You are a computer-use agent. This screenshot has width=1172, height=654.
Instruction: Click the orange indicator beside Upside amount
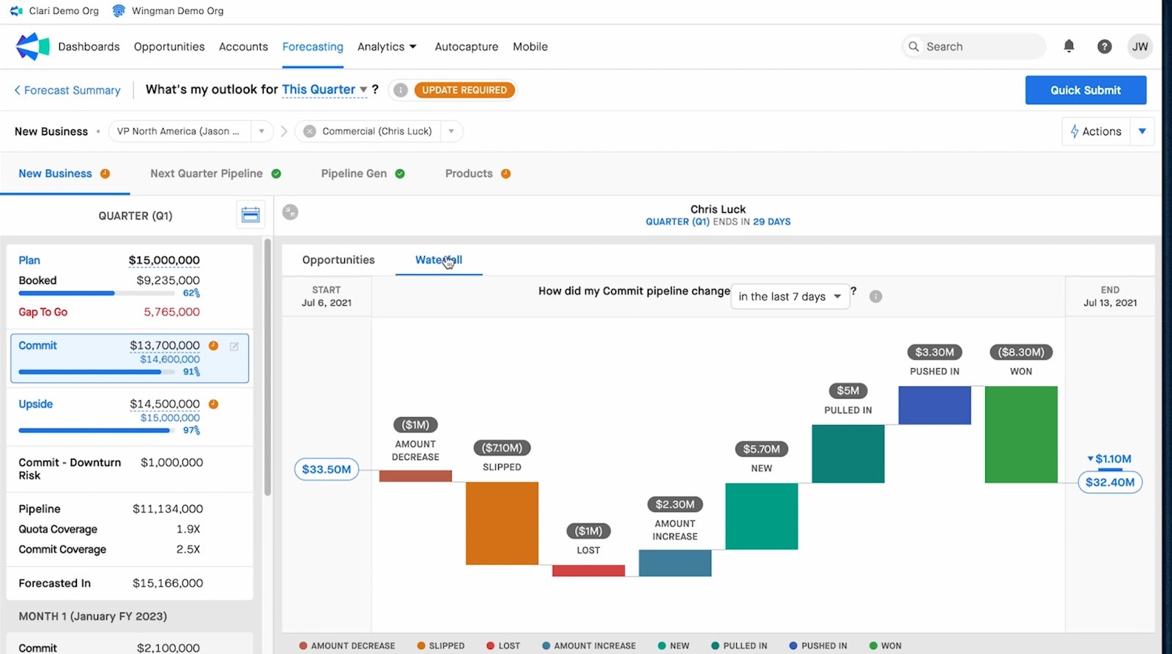[213, 404]
